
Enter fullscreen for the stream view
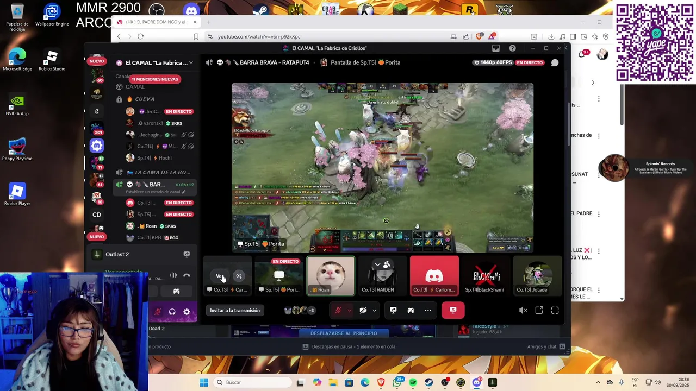pyautogui.click(x=555, y=311)
